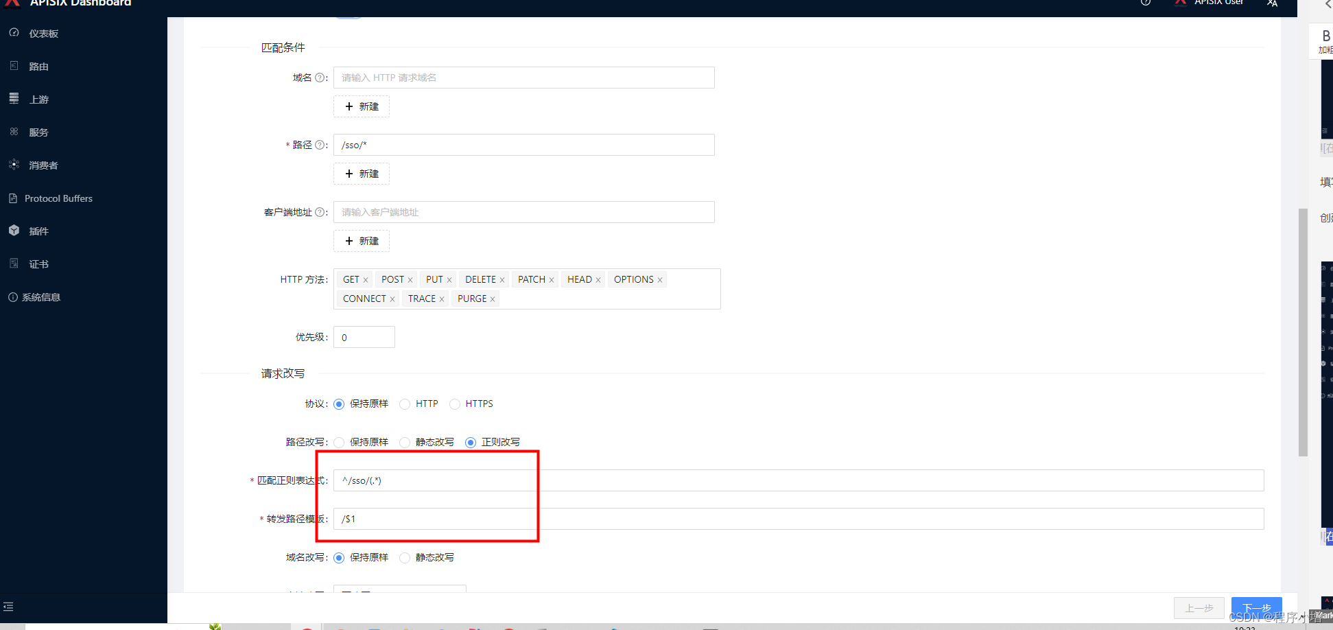Click the certificate icon beside 证书
This screenshot has width=1333, height=630.
(x=14, y=264)
